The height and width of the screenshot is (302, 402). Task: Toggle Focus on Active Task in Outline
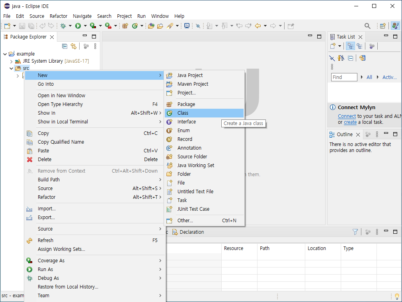pos(368,134)
